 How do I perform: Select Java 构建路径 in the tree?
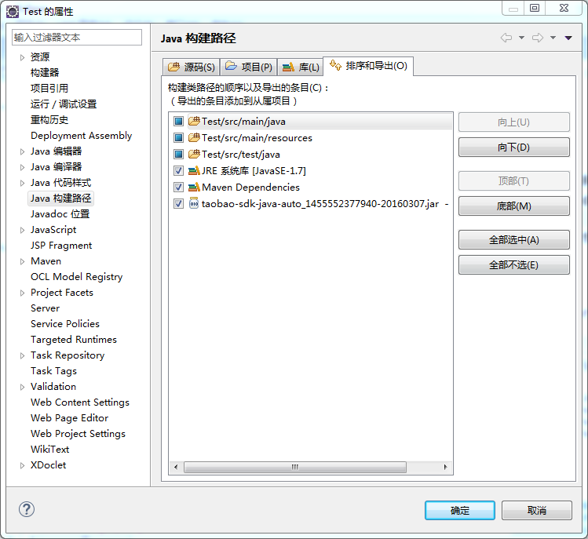[x=60, y=198]
